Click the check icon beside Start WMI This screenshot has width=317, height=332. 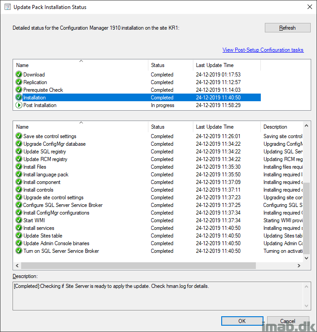[x=19, y=220]
